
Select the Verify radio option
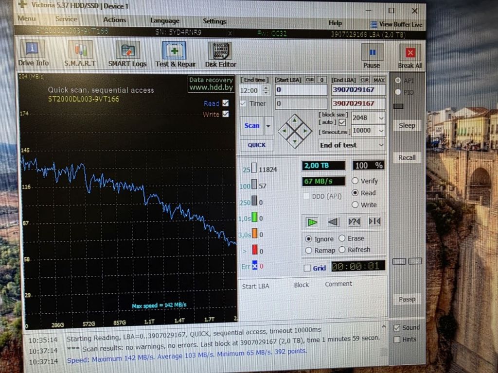355,181
